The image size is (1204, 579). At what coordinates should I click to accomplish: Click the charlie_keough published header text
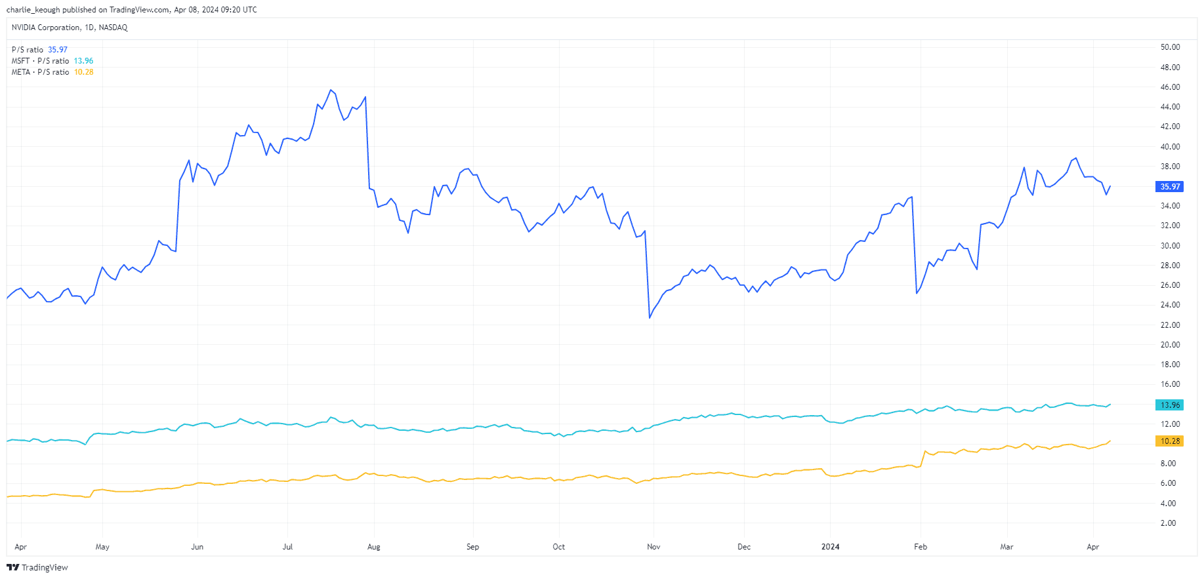coord(131,10)
